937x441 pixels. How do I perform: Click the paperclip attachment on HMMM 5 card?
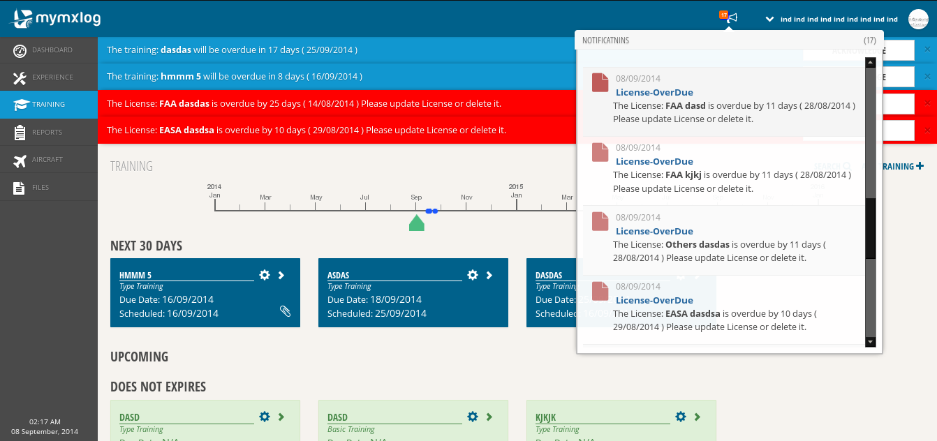[x=285, y=312]
